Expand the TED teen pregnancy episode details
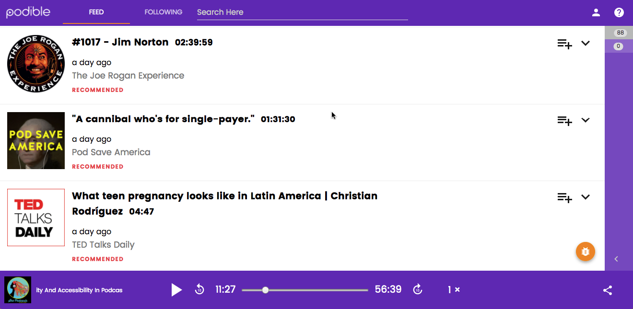This screenshot has height=309, width=633. tap(586, 197)
